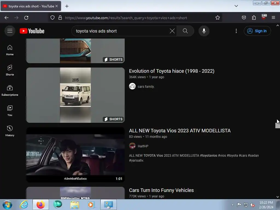Open Windows Explorer folder in taskbar
Screen dimensions: 280x210
(x=75, y=205)
